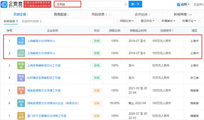The height and width of the screenshot is (120, 204).
Task: Click the green 李易峰 logo in row 3
Action: click(x=21, y=65)
